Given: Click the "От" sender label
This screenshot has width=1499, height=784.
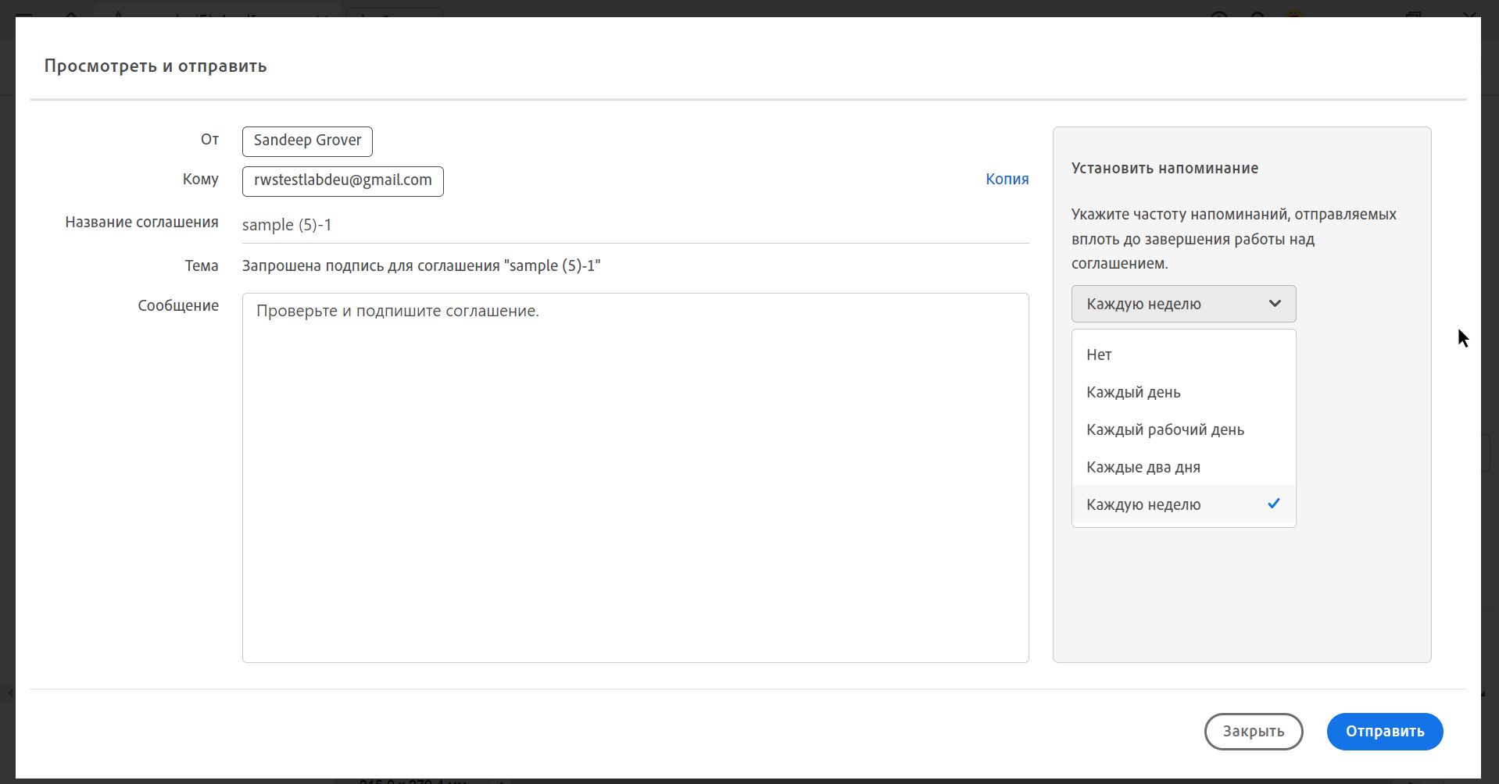Looking at the screenshot, I should [x=209, y=139].
